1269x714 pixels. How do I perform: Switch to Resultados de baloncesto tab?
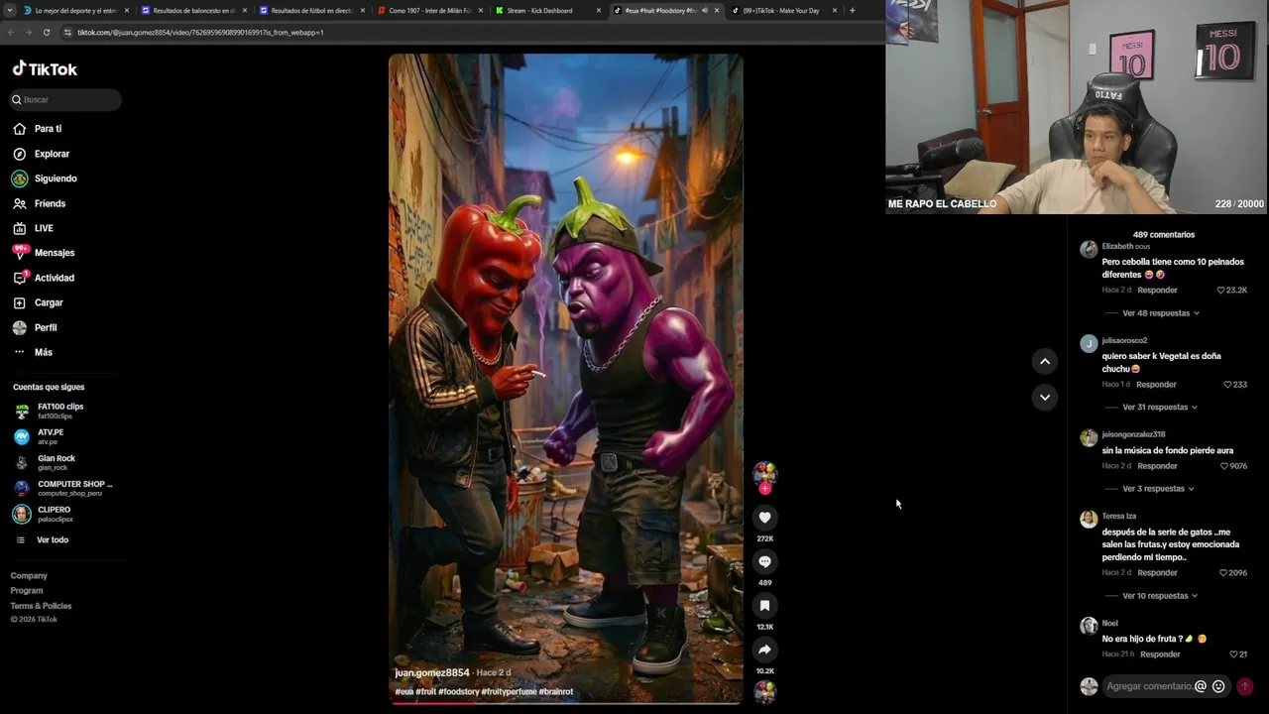click(193, 10)
